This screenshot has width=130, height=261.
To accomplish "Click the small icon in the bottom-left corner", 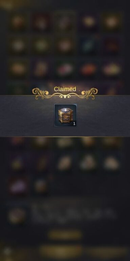I will (7, 251).
